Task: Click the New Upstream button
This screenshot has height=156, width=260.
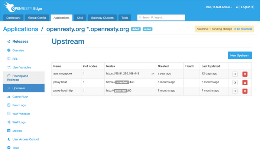Action: (240, 56)
